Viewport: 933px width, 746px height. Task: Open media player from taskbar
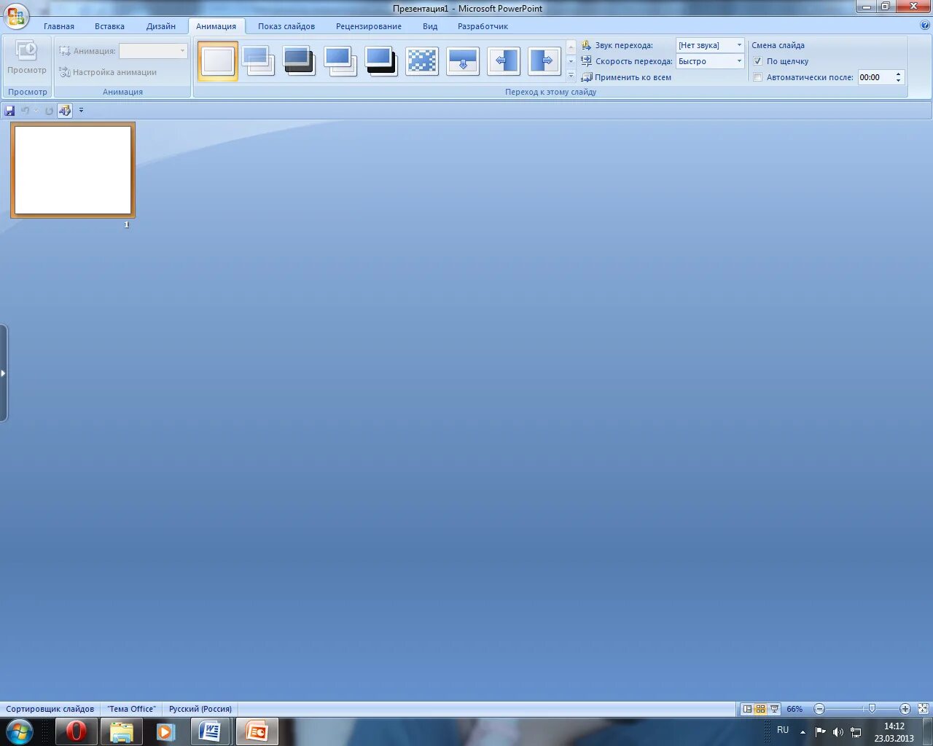click(165, 731)
